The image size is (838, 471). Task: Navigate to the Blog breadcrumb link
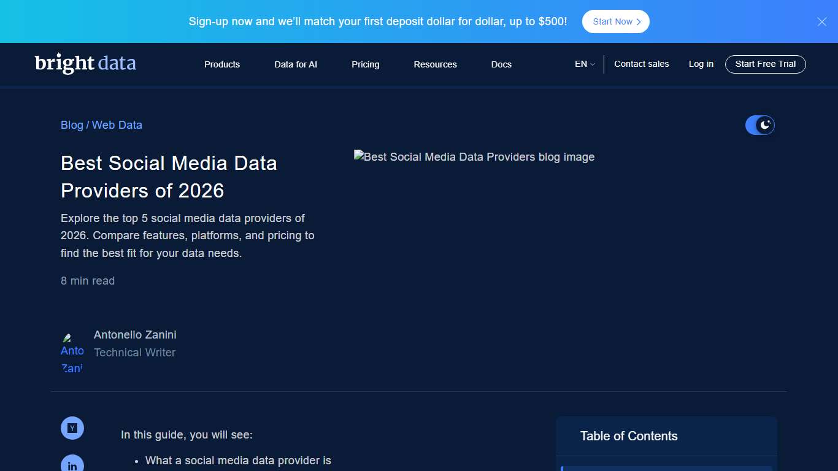pyautogui.click(x=72, y=125)
